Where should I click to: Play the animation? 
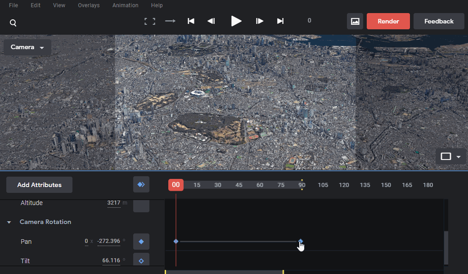point(236,21)
